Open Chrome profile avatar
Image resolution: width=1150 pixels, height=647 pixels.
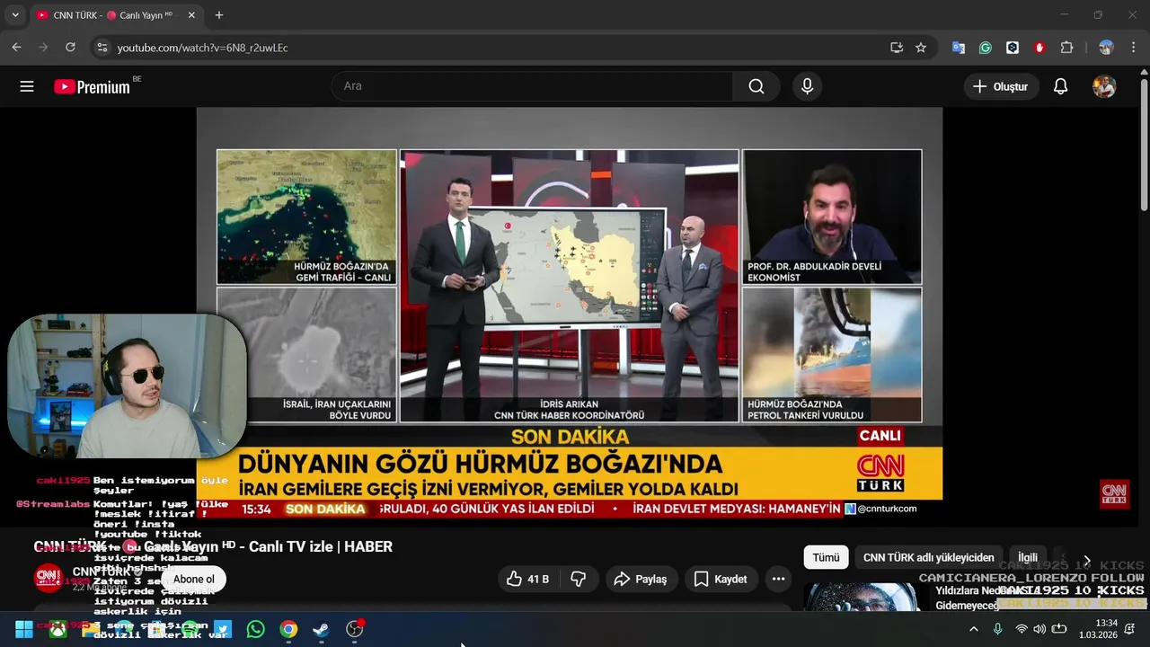pos(1106,48)
